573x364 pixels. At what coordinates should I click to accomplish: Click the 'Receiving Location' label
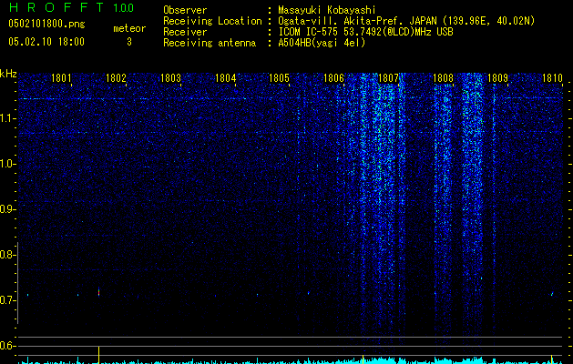(212, 21)
